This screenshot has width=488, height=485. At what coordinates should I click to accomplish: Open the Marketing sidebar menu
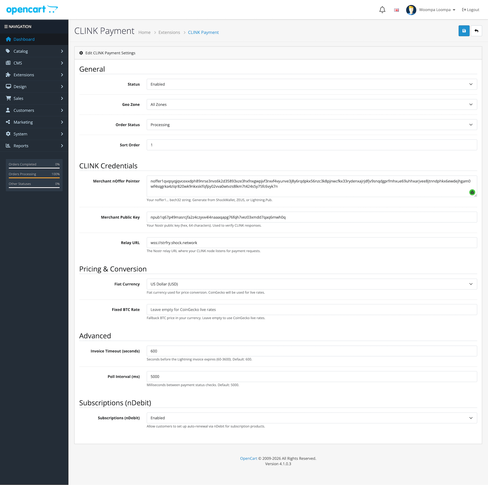[x=34, y=122]
